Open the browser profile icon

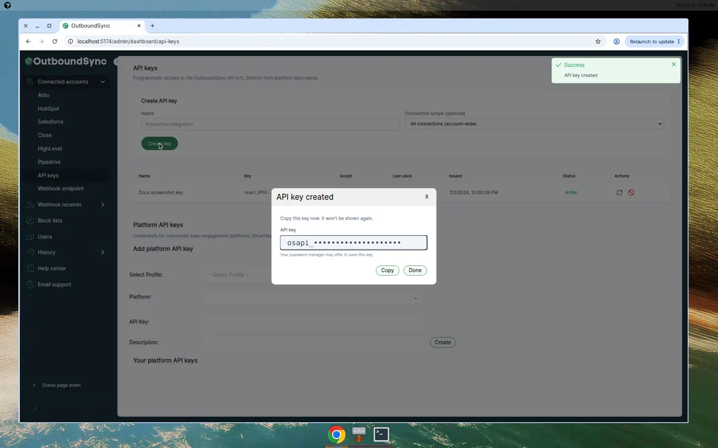point(616,41)
